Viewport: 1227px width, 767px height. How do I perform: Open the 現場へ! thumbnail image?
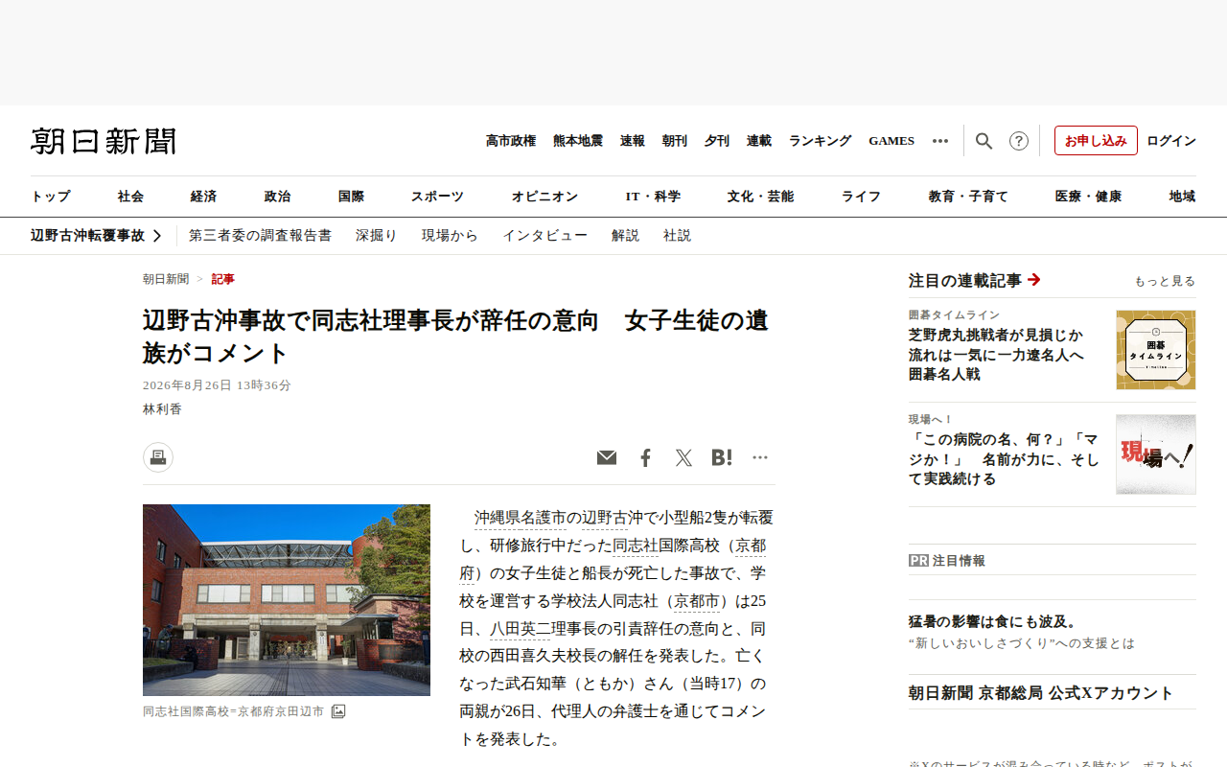point(1156,454)
